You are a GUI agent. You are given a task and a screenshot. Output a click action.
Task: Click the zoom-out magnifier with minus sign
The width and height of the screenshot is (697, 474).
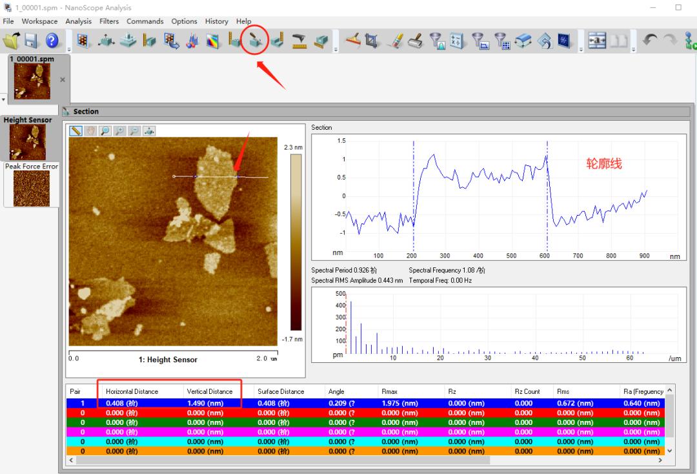coord(134,131)
